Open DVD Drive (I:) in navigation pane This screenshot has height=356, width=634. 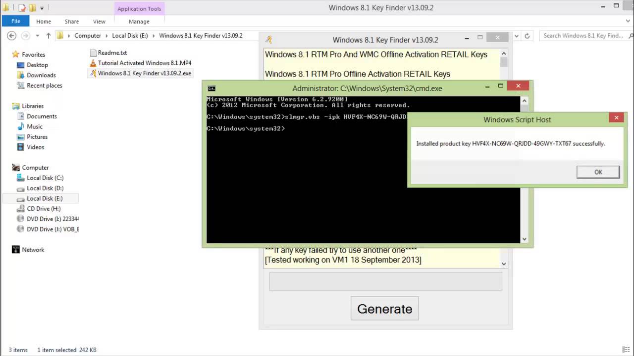[x=48, y=219]
